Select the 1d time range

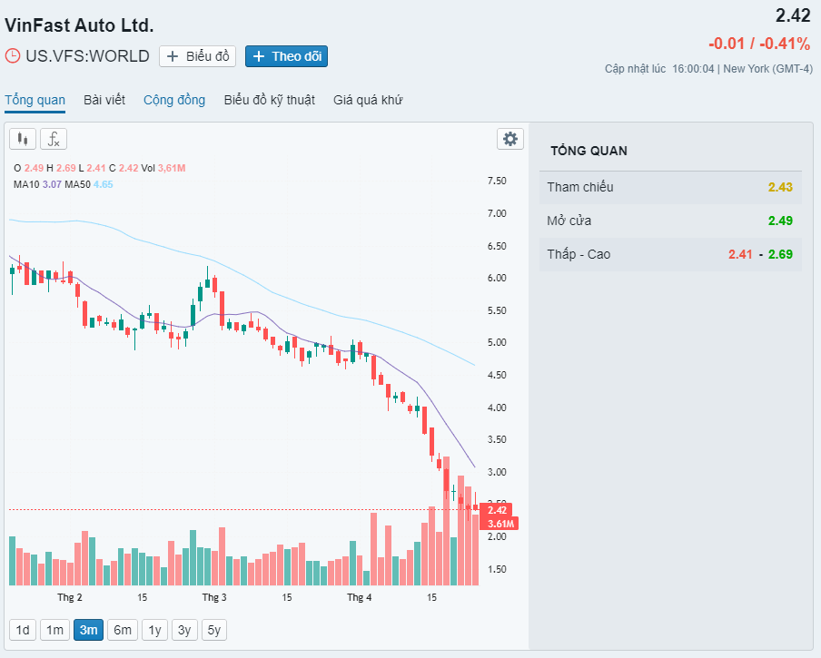[23, 630]
